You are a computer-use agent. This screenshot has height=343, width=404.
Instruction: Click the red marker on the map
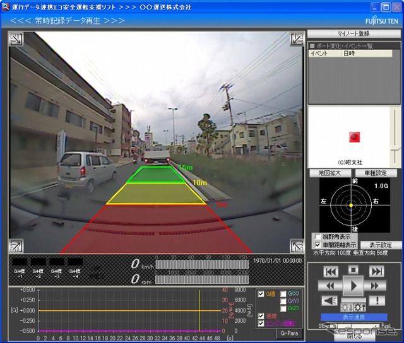355,137
